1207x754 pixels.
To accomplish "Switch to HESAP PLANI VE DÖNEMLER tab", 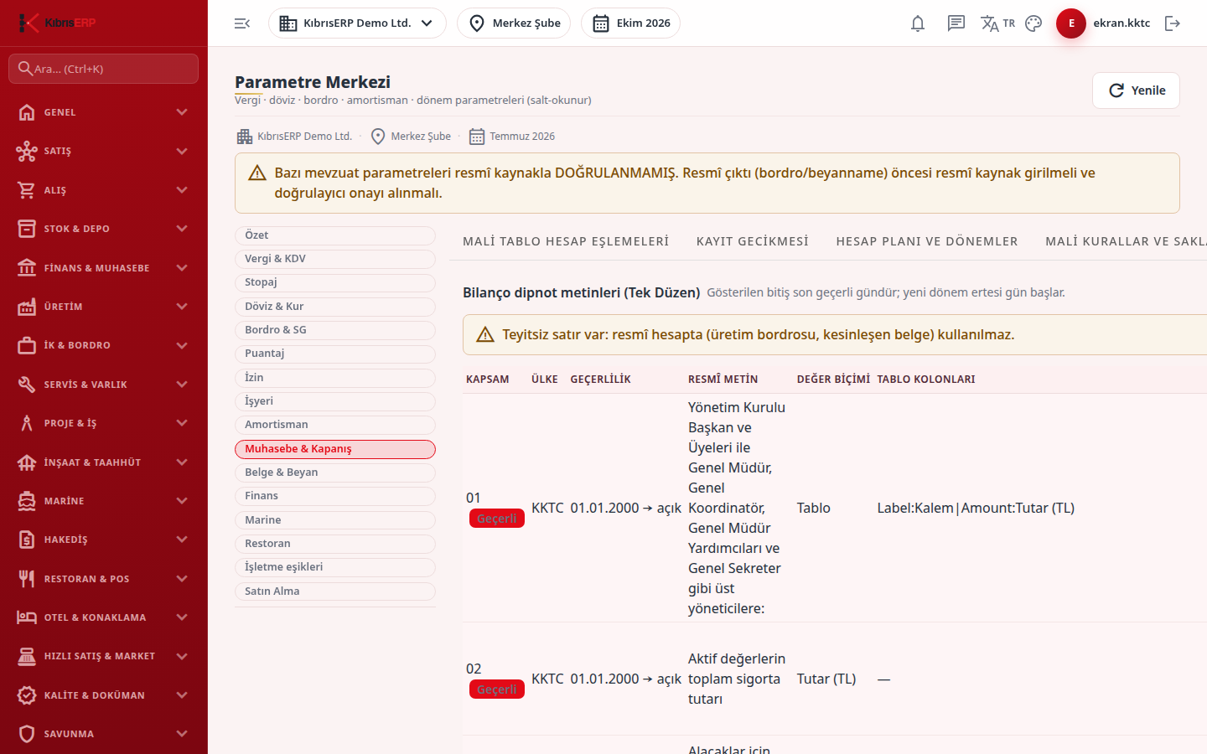I will [927, 241].
